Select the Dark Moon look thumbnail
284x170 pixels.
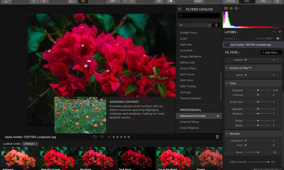pos(136,158)
